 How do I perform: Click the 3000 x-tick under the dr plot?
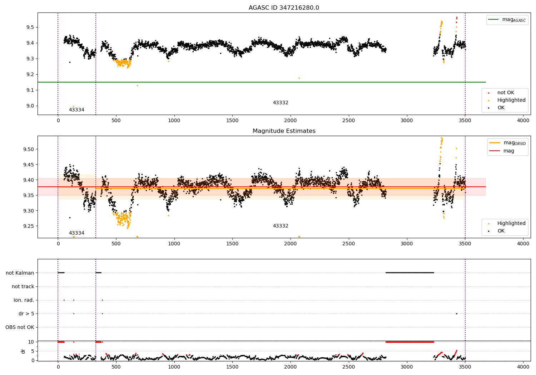tap(407, 367)
